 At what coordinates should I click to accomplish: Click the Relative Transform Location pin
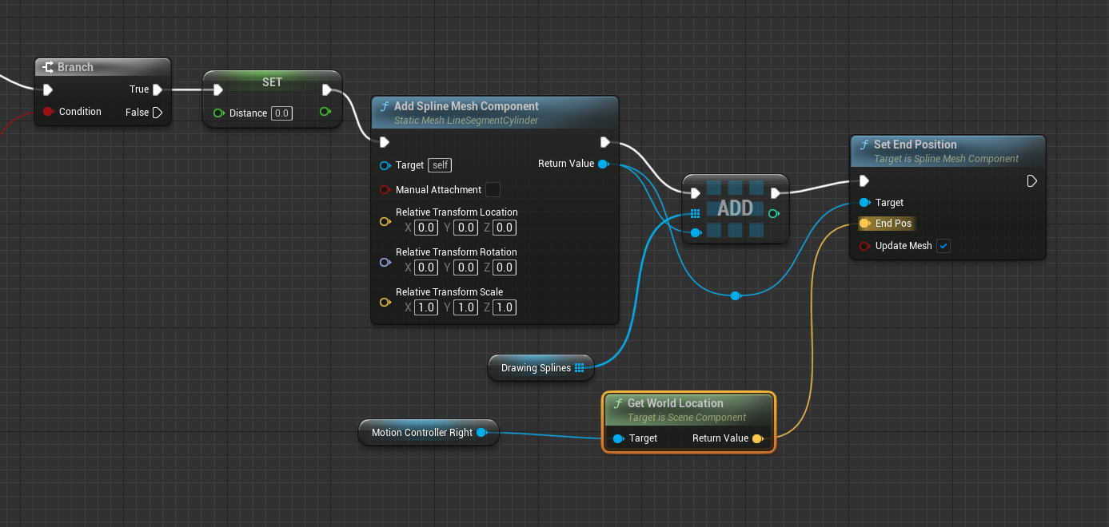(x=385, y=222)
